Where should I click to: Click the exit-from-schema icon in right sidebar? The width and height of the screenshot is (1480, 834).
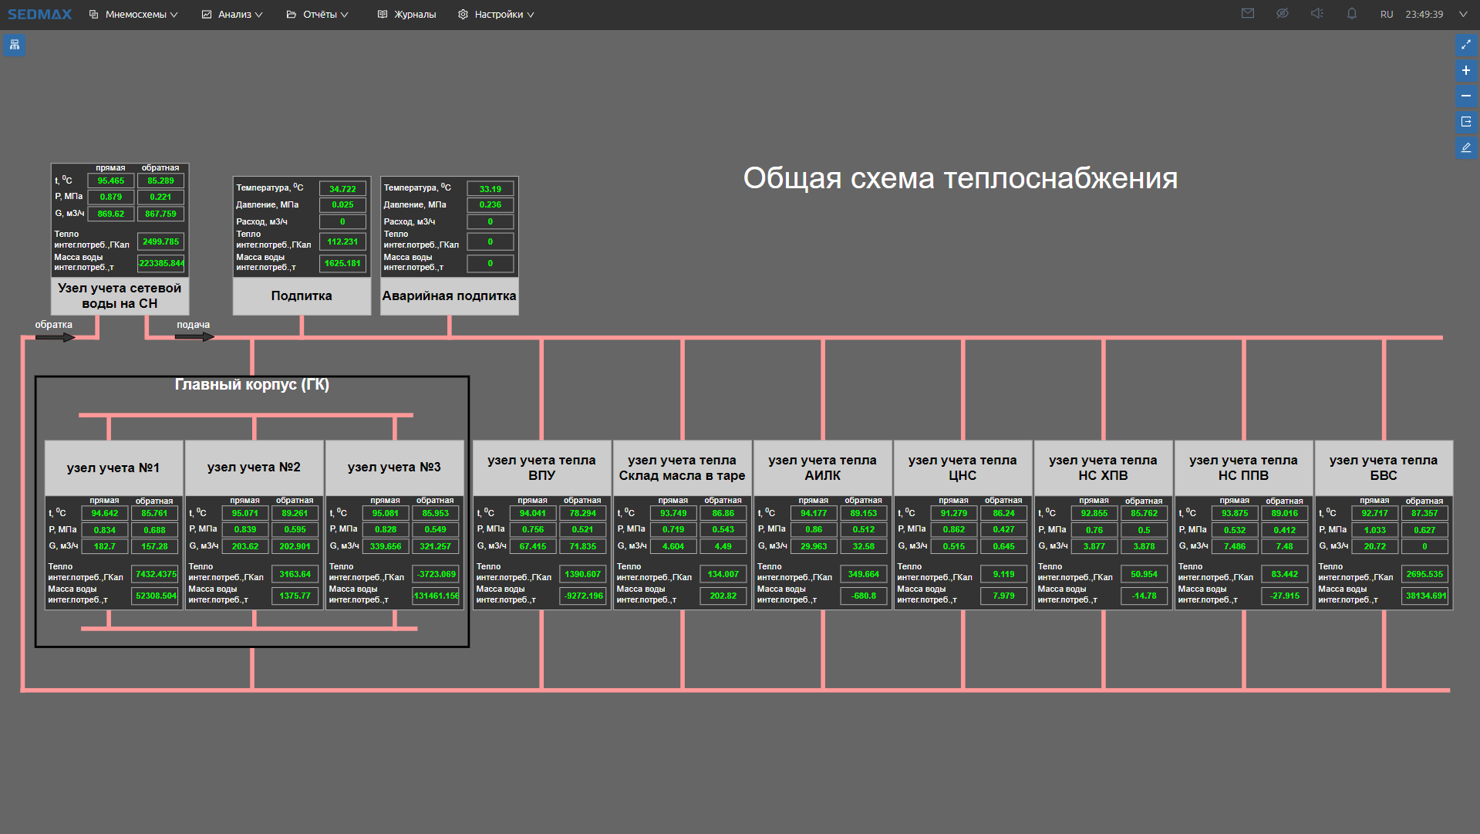[x=1466, y=122]
